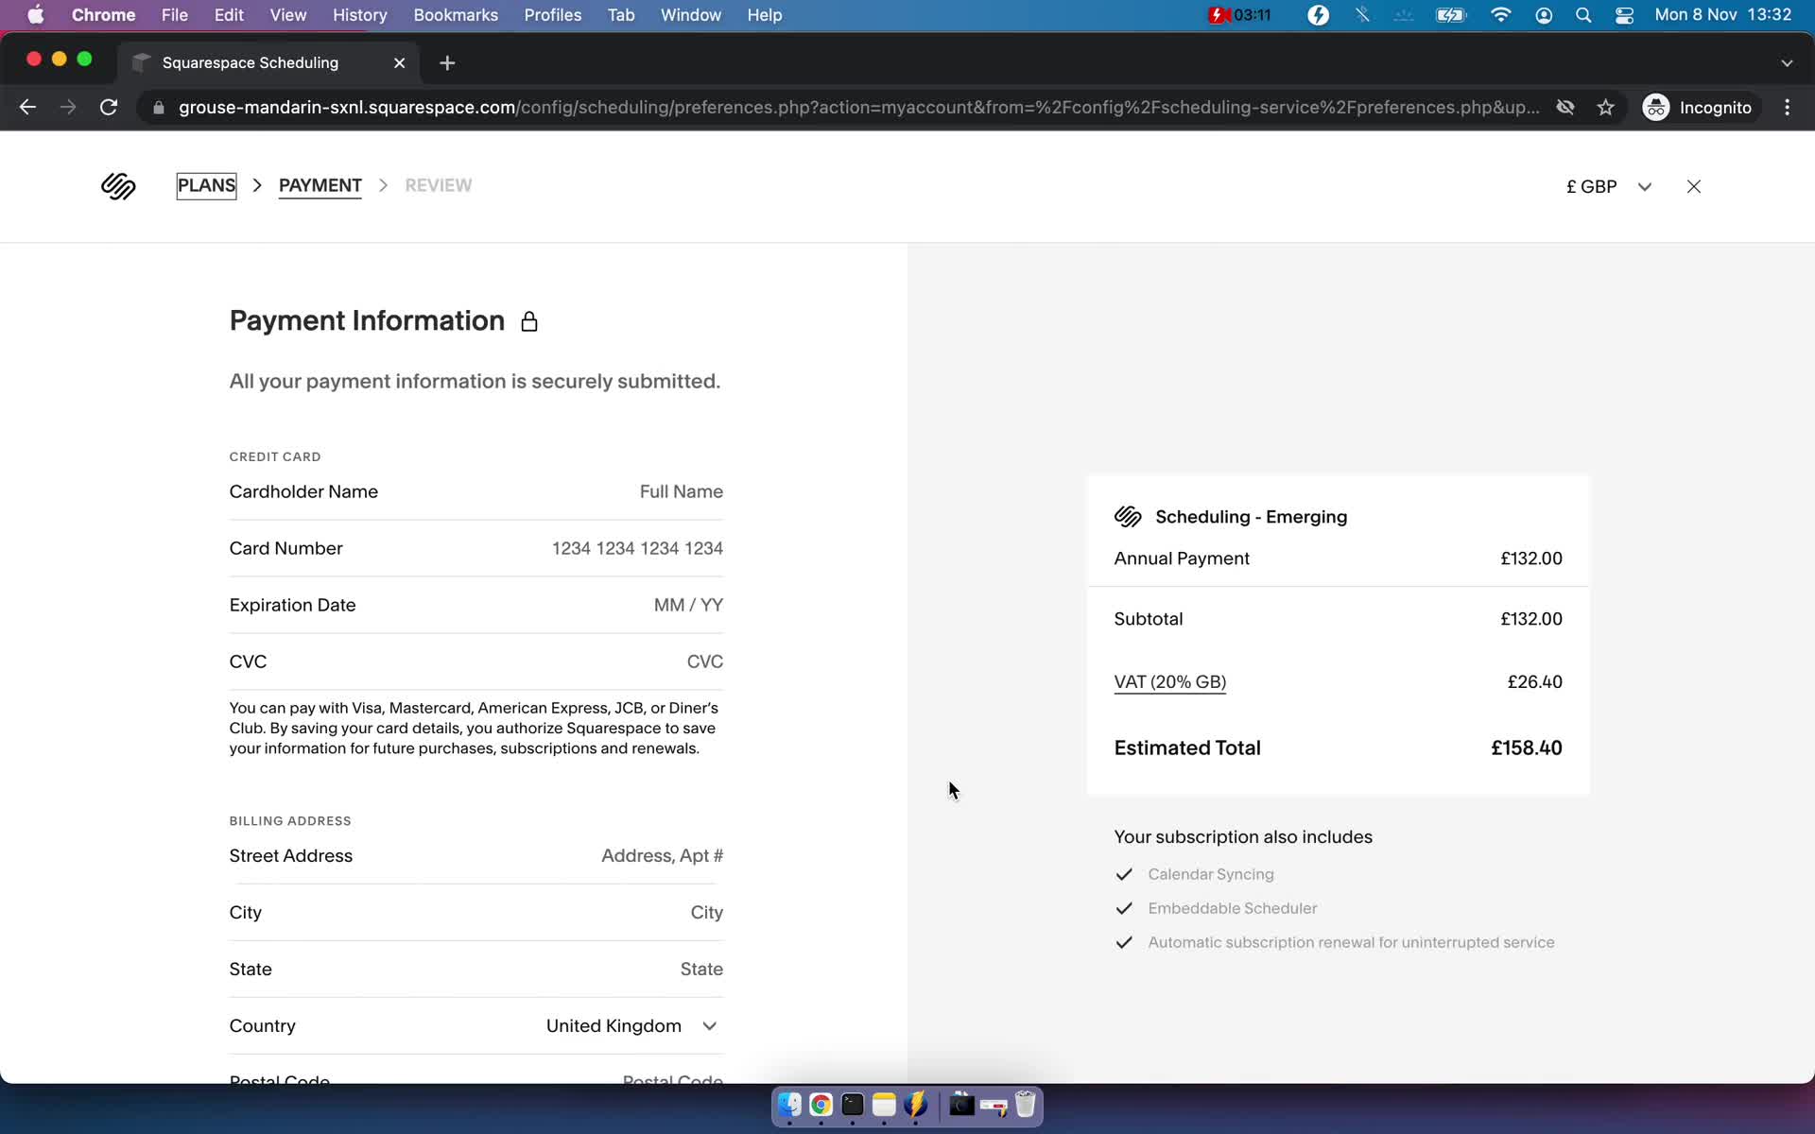This screenshot has width=1815, height=1134.
Task: Click the close X button top right
Action: [1693, 185]
